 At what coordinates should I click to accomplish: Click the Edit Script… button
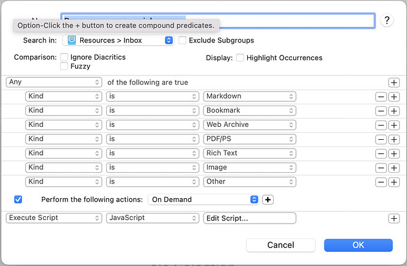pyautogui.click(x=250, y=218)
